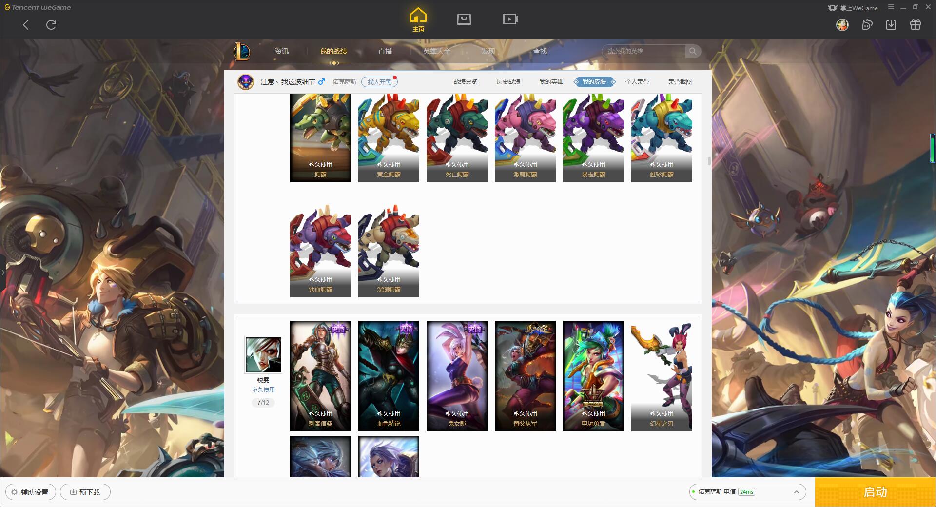Viewport: 936px width, 507px height.
Task: Open the 荣誉截图 sub-tab
Action: [680, 82]
